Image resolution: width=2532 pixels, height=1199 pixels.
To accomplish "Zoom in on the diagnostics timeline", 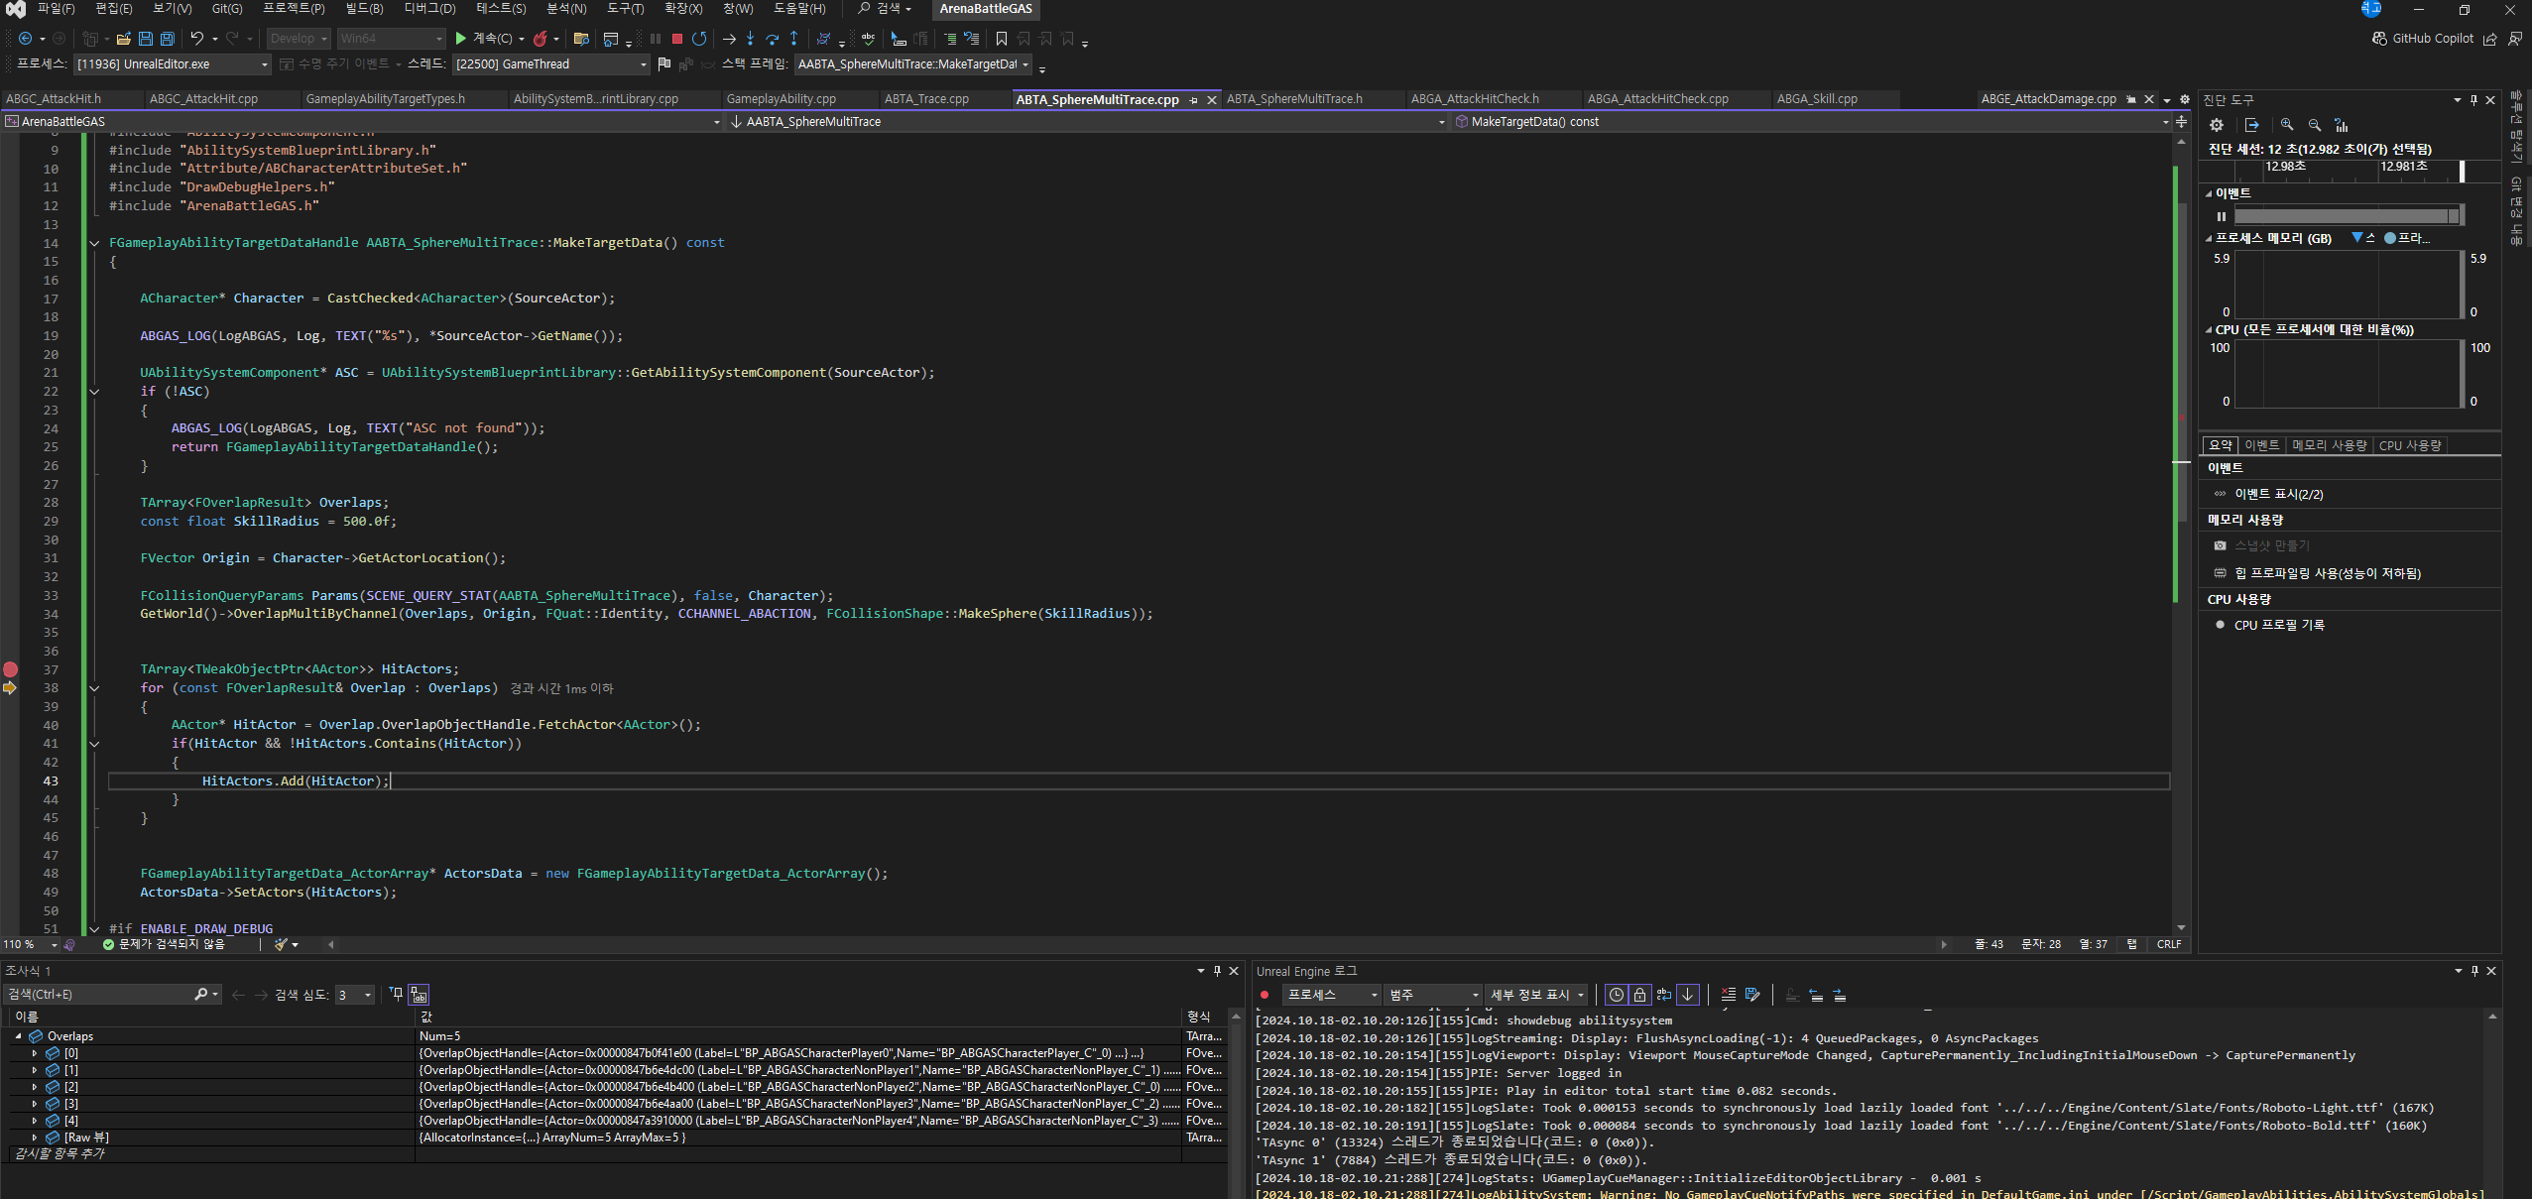I will pyautogui.click(x=2287, y=125).
